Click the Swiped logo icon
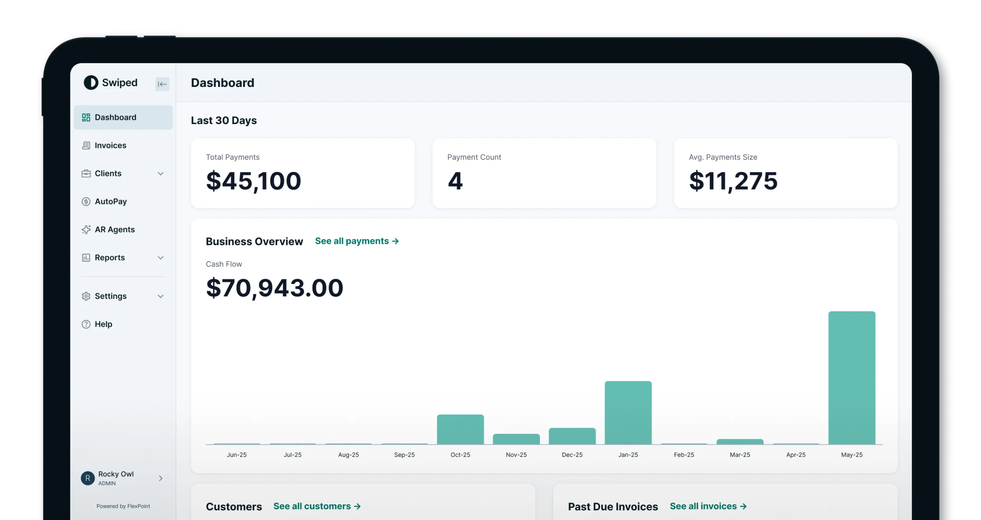 pyautogui.click(x=91, y=82)
